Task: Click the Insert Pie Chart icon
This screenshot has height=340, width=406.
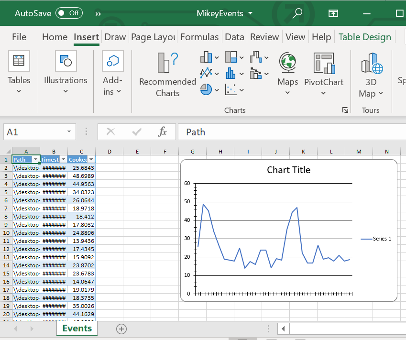Action: click(206, 89)
